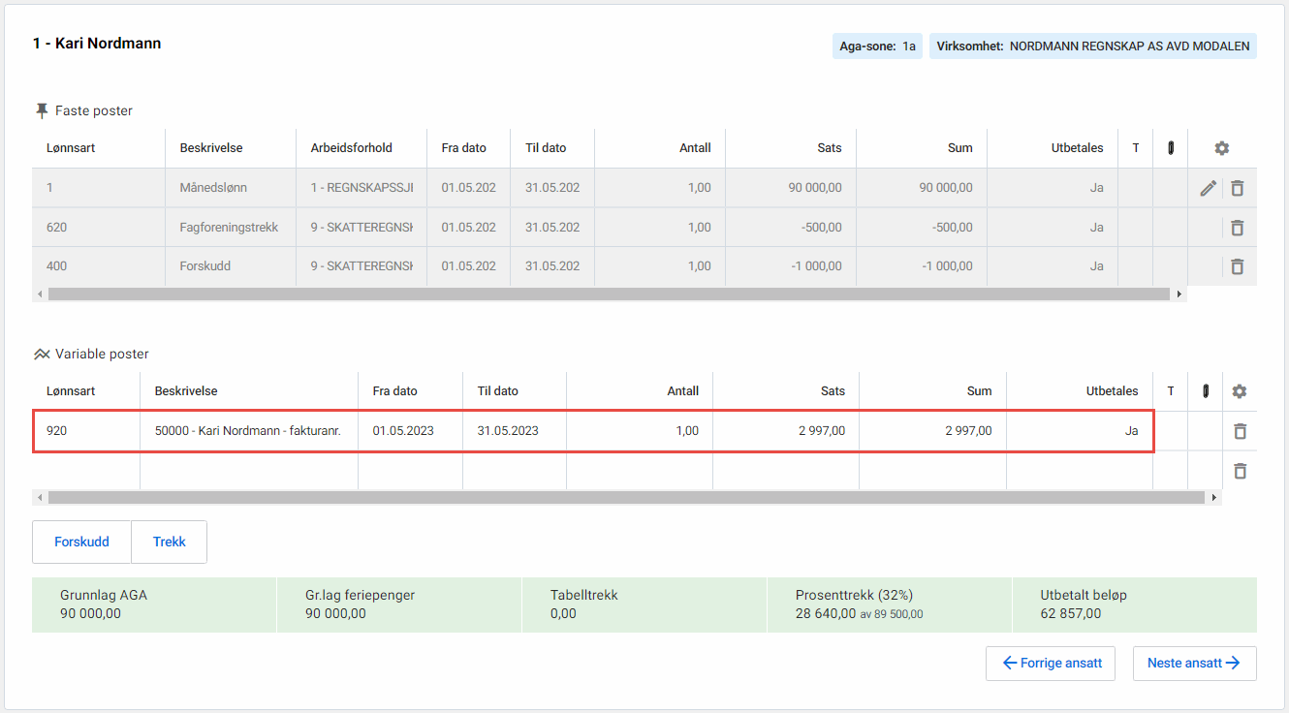1289x713 pixels.
Task: Remove the Forskudd fixed entry
Action: (1238, 266)
